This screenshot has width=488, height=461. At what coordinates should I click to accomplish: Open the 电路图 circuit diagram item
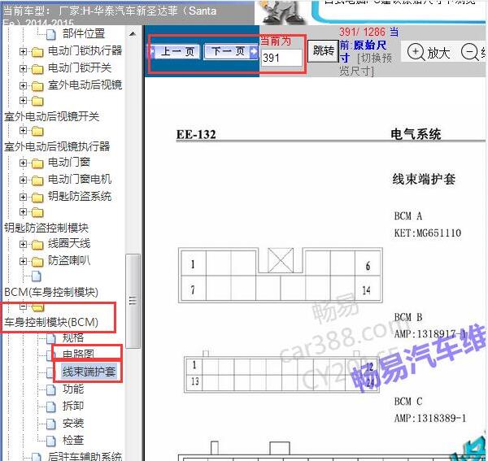click(x=78, y=354)
